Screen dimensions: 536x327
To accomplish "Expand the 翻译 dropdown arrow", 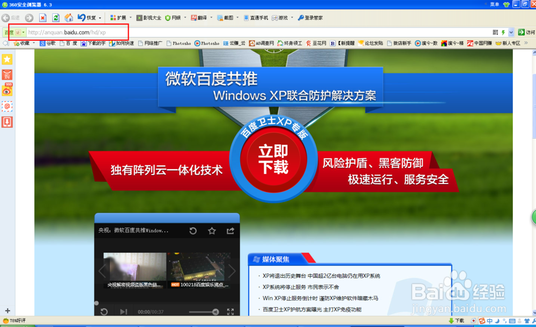I will click(211, 18).
